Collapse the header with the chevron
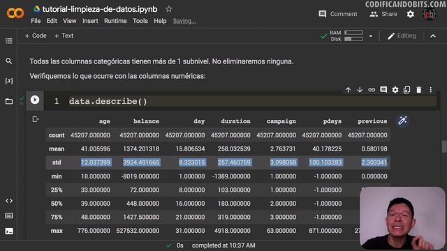This screenshot has width=447, height=251. 433,36
